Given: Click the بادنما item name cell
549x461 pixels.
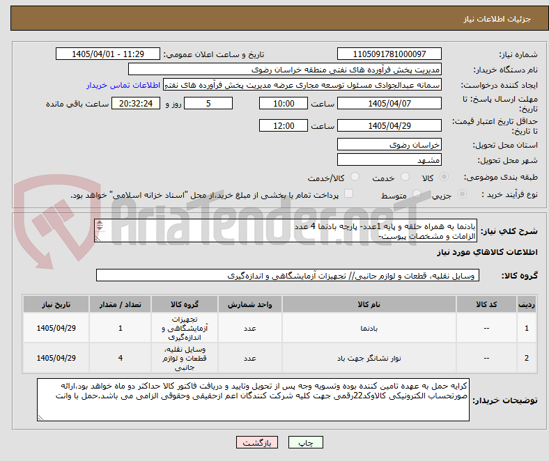Looking at the screenshot, I should [369, 328].
